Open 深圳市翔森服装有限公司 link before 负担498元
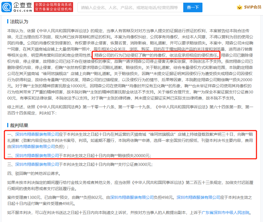263x222 pixels. 132,198
